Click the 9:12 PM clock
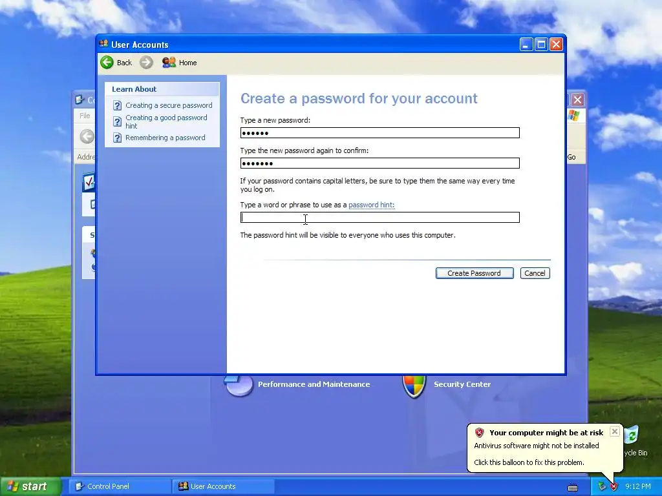Image resolution: width=662 pixels, height=496 pixels. 637,487
